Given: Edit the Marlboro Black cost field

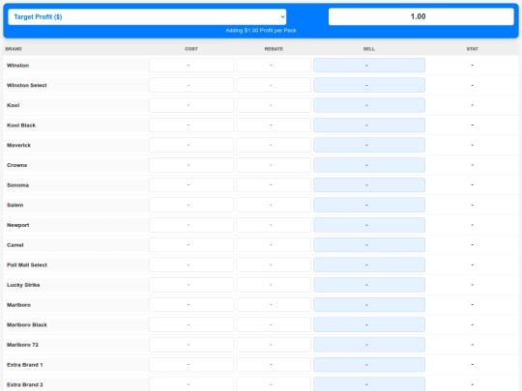Looking at the screenshot, I should pyautogui.click(x=191, y=324).
